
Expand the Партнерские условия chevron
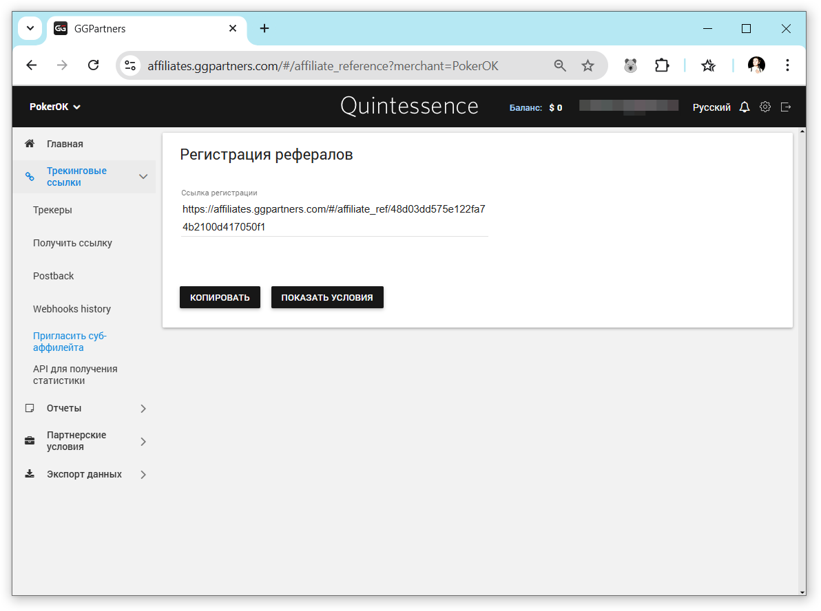click(x=143, y=442)
